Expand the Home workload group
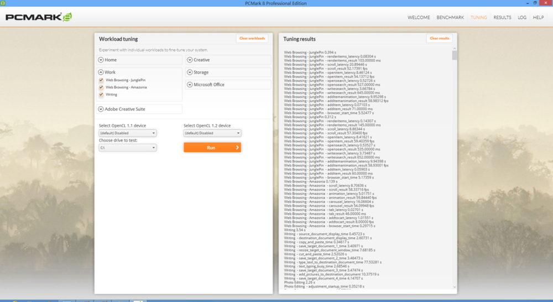This screenshot has height=302, width=553. pos(139,60)
